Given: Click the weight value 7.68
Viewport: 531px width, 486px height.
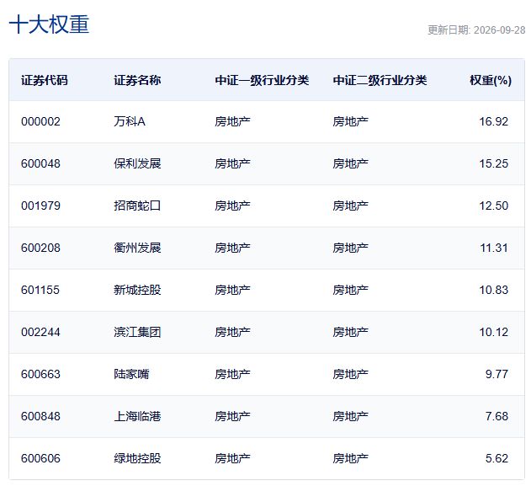Looking at the screenshot, I should tap(496, 416).
